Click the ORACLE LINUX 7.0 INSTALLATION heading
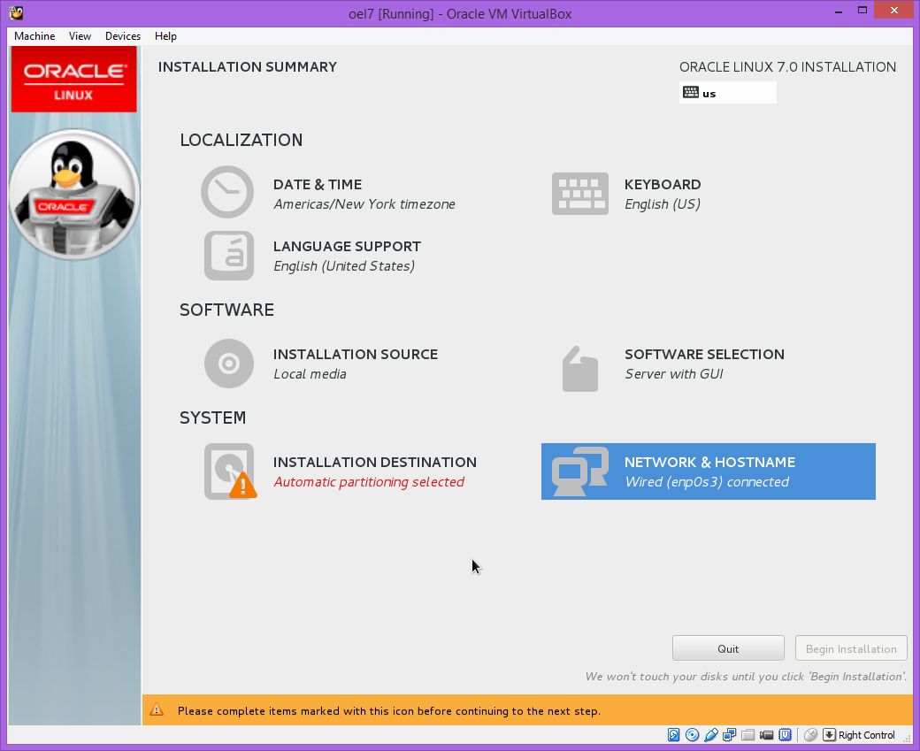 tap(787, 67)
